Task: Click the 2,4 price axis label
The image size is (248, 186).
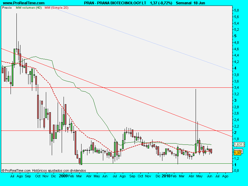Action: (x=237, y=120)
